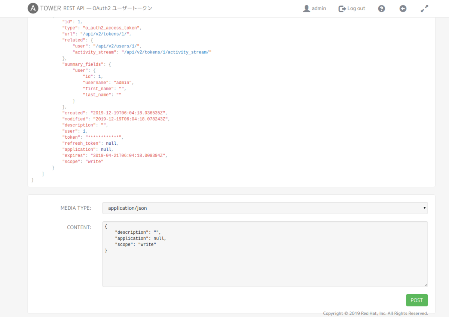
Task: Click the "2019-12-19T06:04:18.078243Z" modified value
Action: pyautogui.click(x=130, y=119)
